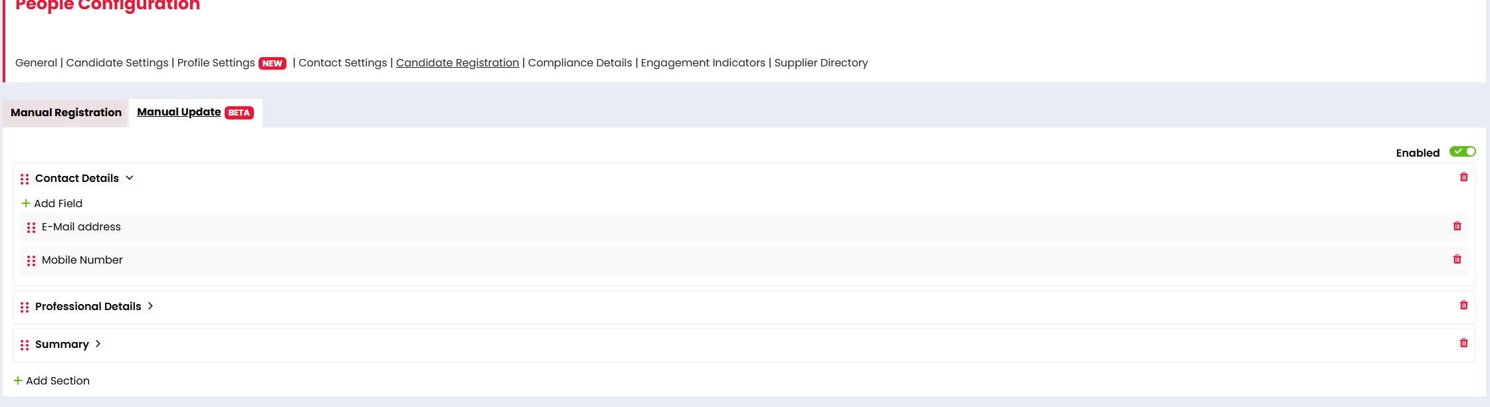The height and width of the screenshot is (407, 1490).
Task: Click drag handle for E-Mail address
Action: (31, 228)
